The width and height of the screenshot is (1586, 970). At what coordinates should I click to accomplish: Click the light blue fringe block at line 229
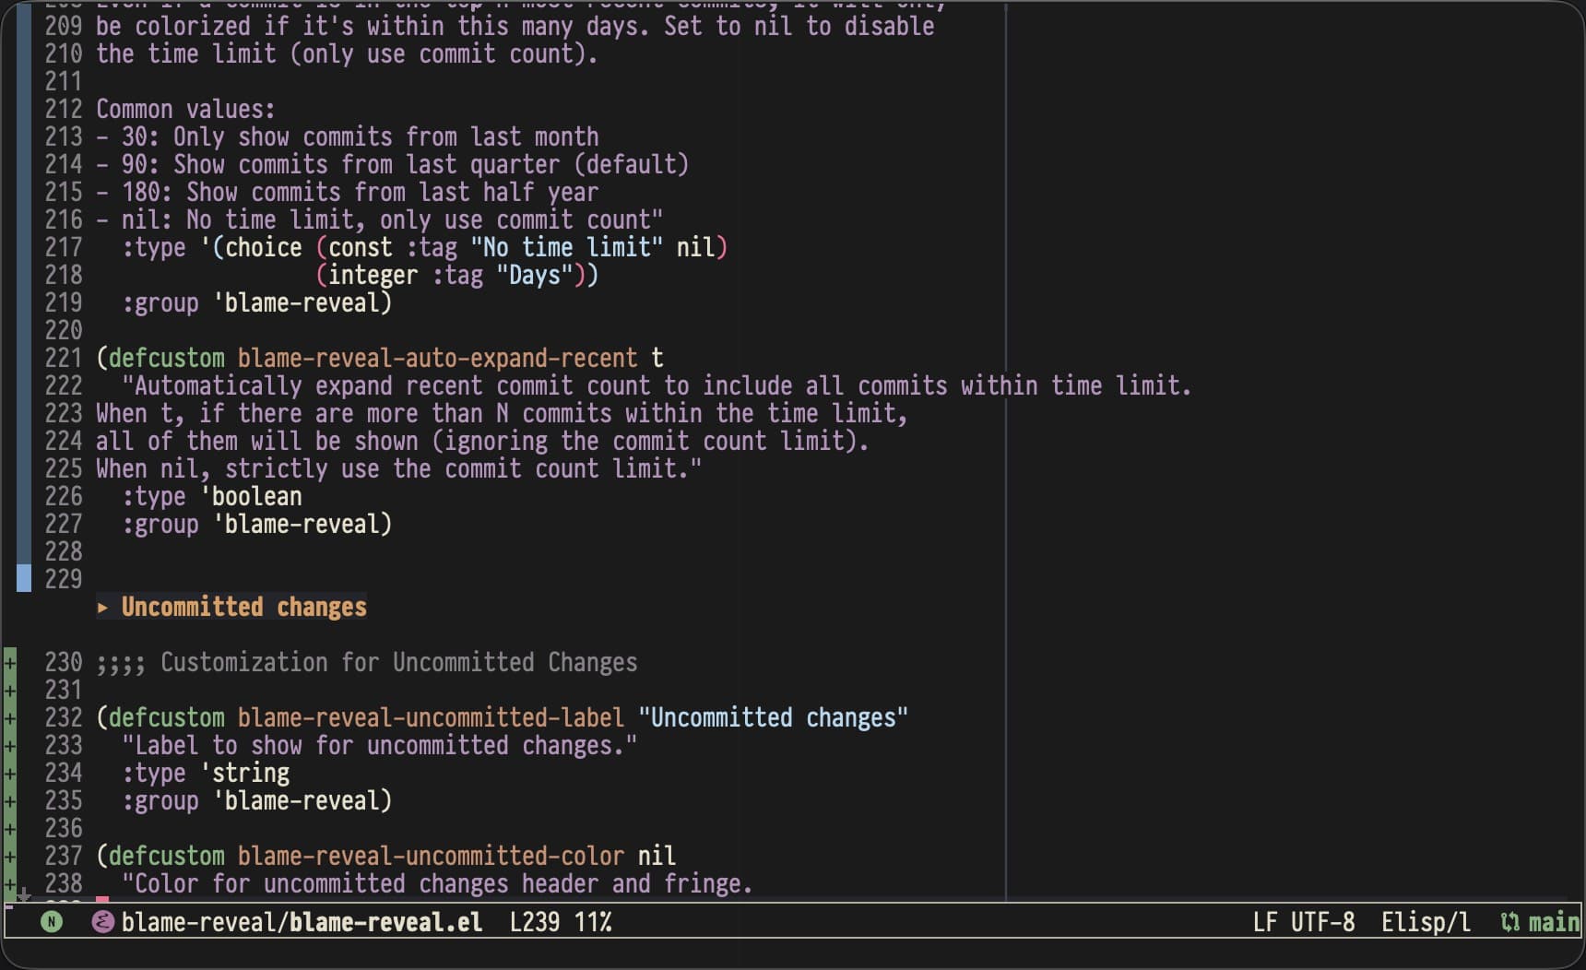(24, 579)
